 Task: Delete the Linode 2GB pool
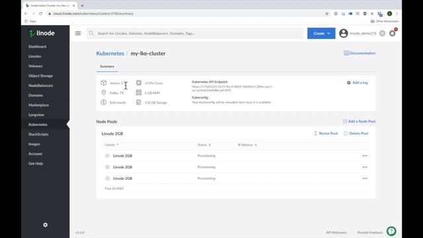tap(356, 134)
